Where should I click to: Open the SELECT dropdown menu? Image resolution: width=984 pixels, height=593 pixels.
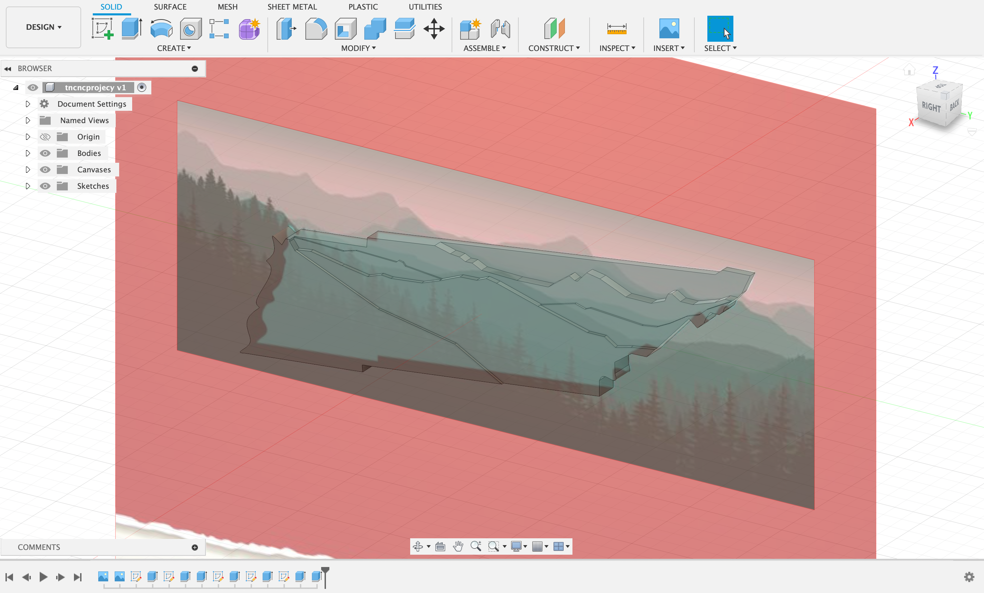tap(720, 48)
